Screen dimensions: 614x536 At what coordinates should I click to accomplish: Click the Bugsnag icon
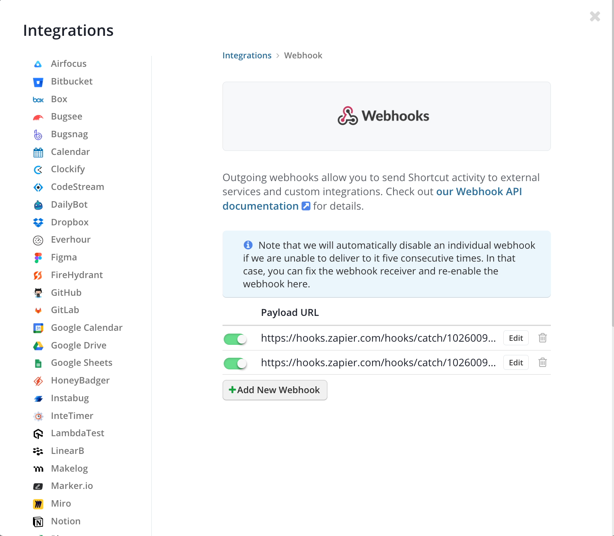pyautogui.click(x=38, y=135)
